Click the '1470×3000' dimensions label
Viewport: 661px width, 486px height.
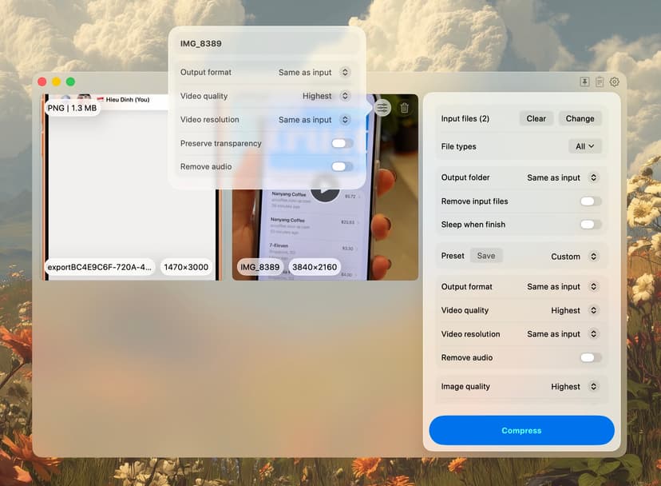tap(186, 267)
